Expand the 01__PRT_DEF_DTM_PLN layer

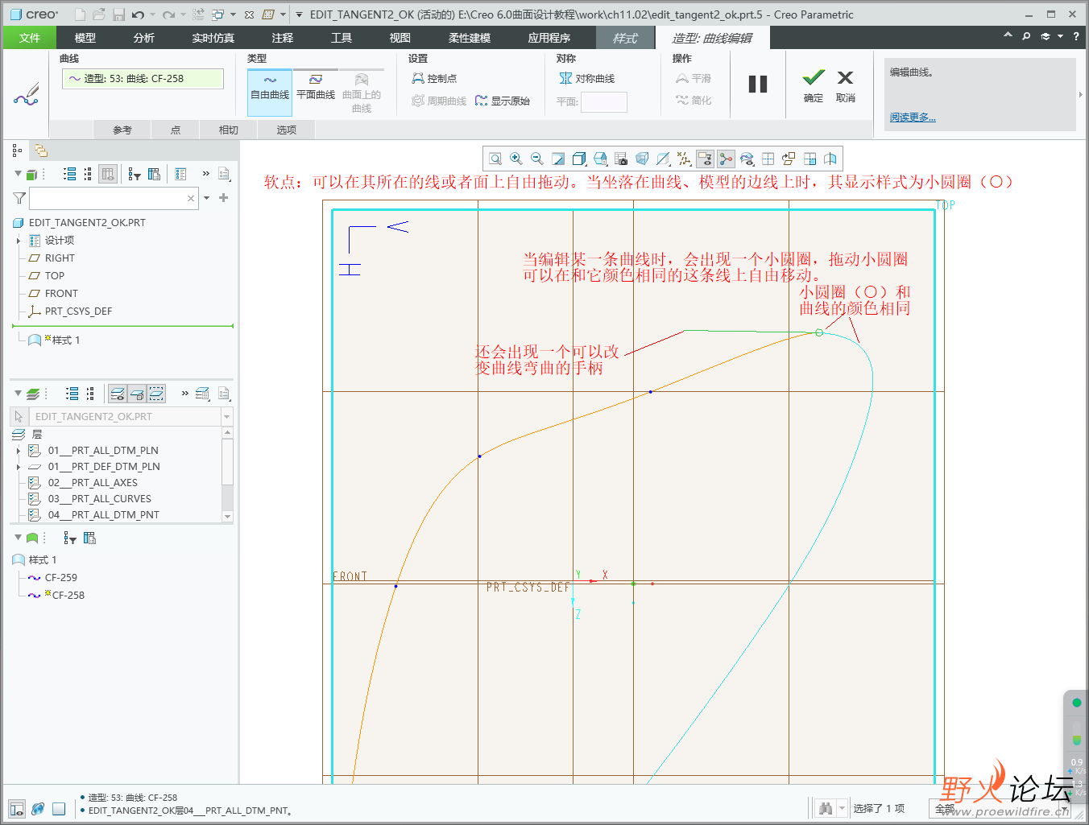click(x=19, y=467)
